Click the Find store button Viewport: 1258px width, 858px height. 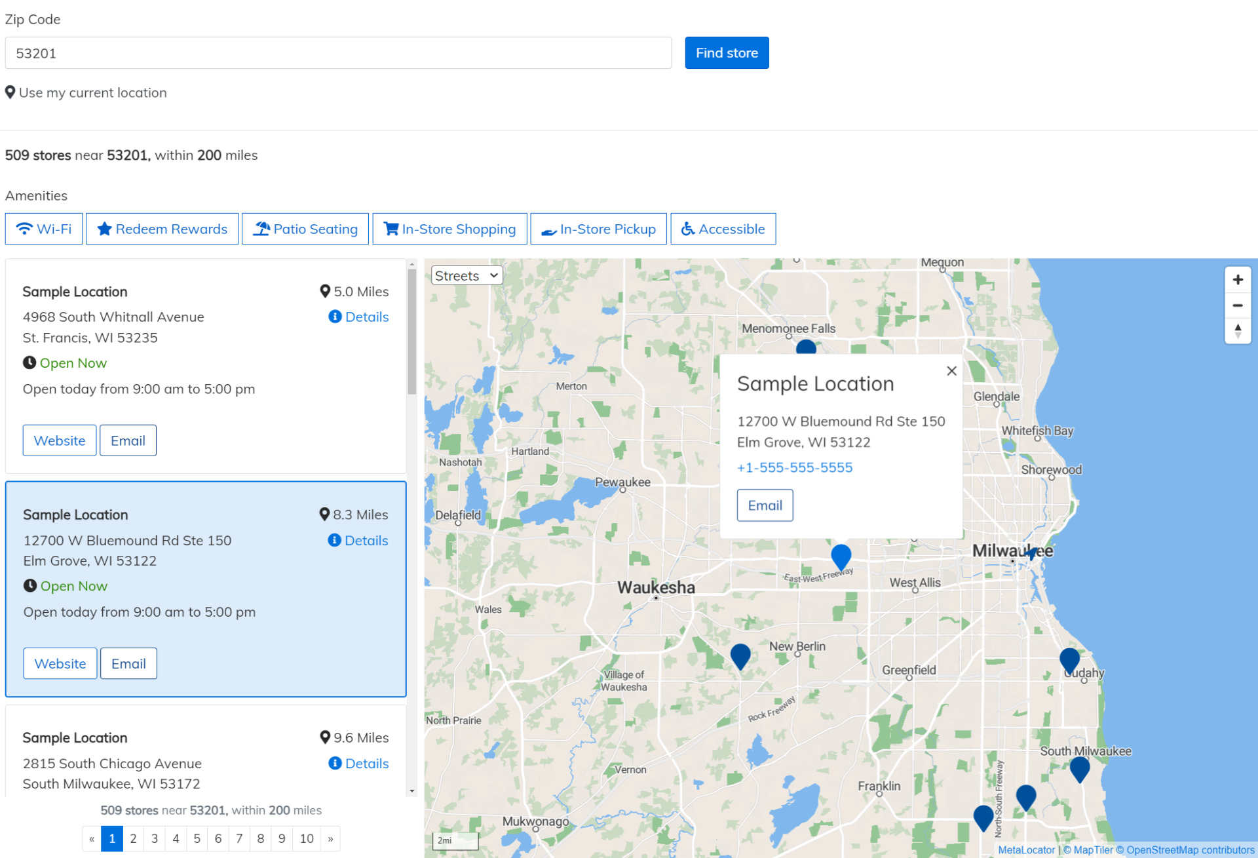726,52
